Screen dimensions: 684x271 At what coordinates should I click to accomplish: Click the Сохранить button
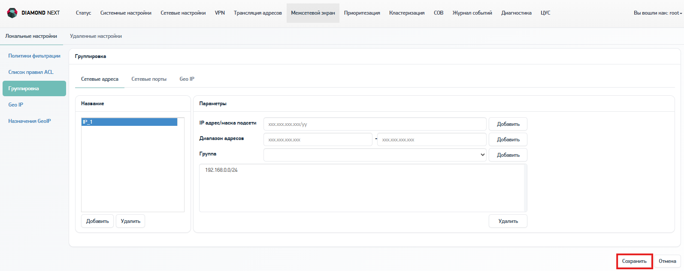[634, 261]
